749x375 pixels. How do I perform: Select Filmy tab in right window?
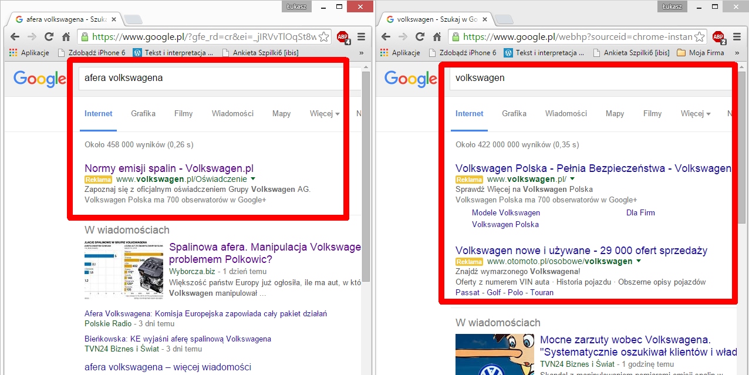[x=653, y=113]
